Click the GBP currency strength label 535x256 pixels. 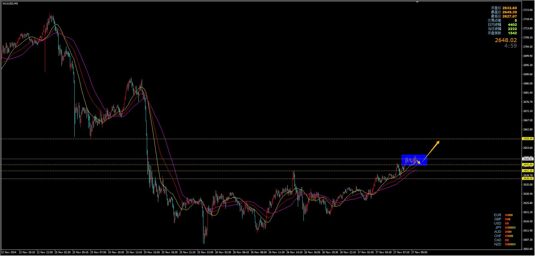497,219
